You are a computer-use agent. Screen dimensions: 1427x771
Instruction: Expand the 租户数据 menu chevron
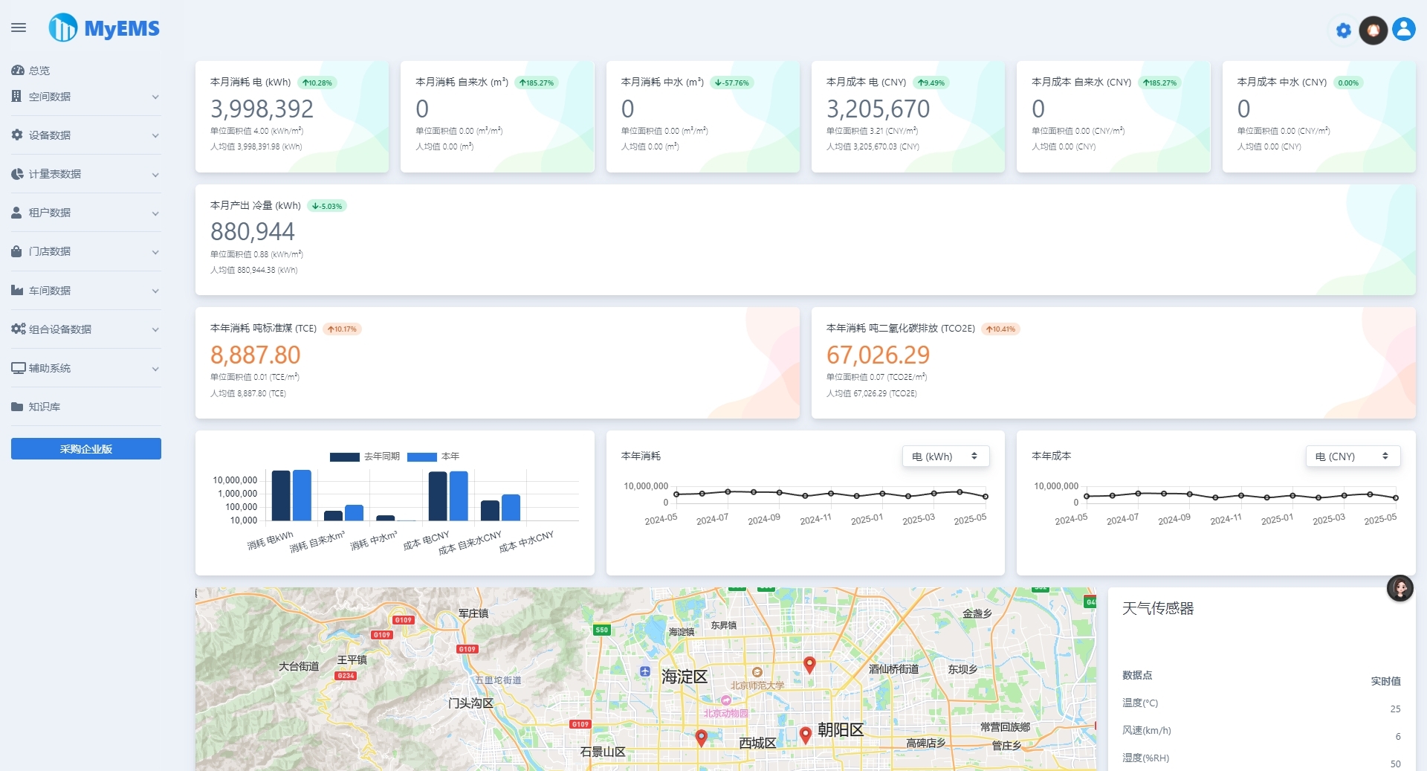point(155,213)
